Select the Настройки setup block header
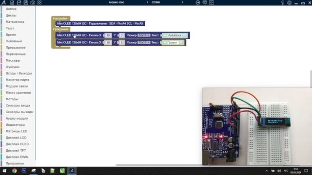The width and height of the screenshot is (312, 175). point(60,18)
